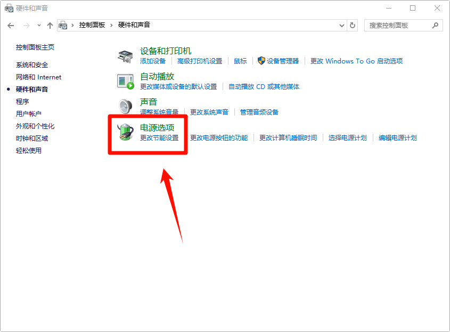The width and height of the screenshot is (450, 332).
Task: Open 时钟和区域 category in sidebar
Action: [x=32, y=139]
